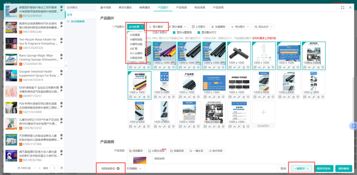The image size is (357, 175).
Task: Click the magic wand icon under the second image
Action: (164, 68)
